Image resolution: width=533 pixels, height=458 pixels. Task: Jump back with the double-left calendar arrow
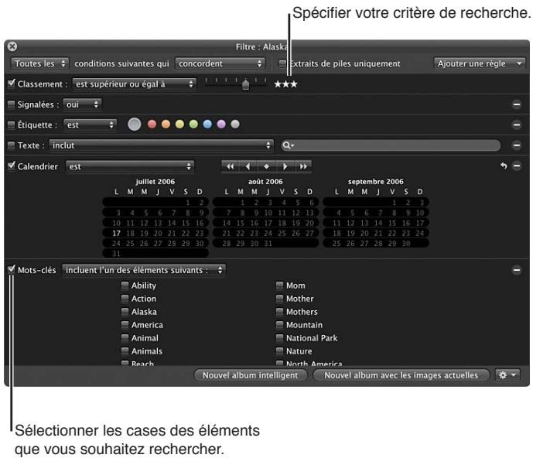230,166
